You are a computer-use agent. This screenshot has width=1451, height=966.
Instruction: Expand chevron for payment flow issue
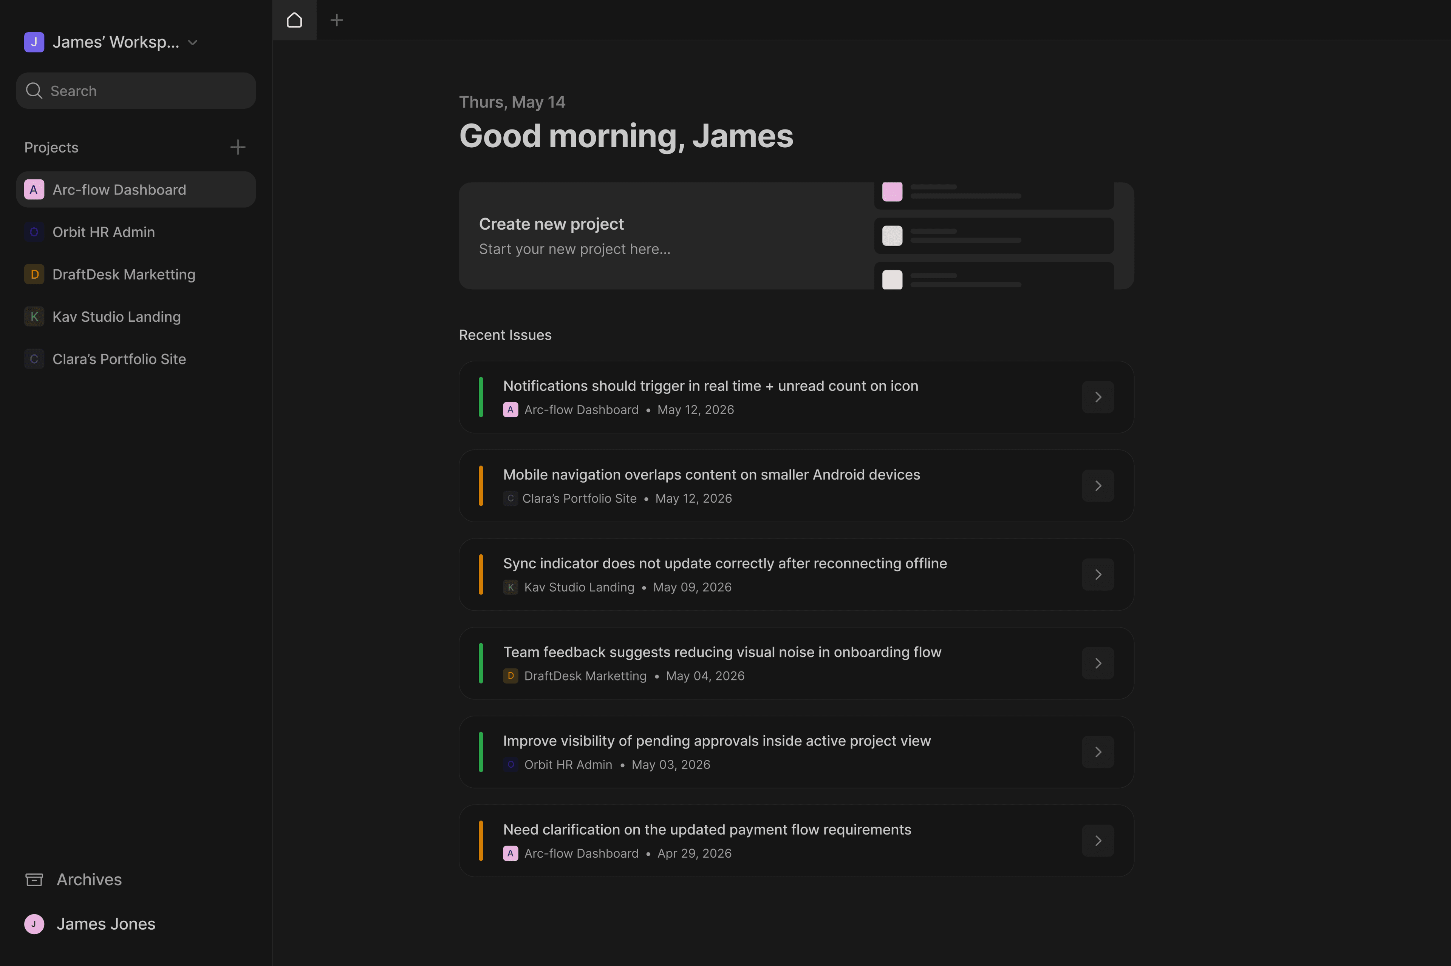tap(1098, 840)
